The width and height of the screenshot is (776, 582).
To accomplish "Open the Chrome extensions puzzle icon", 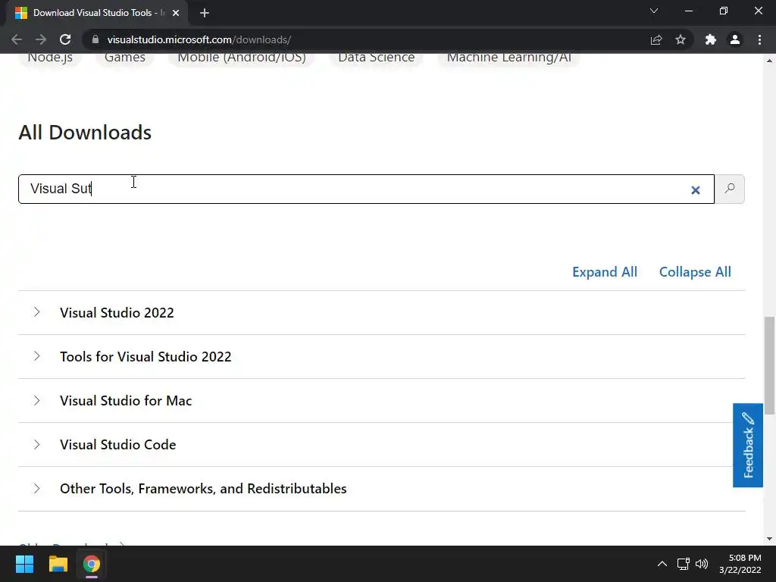I will coord(710,39).
